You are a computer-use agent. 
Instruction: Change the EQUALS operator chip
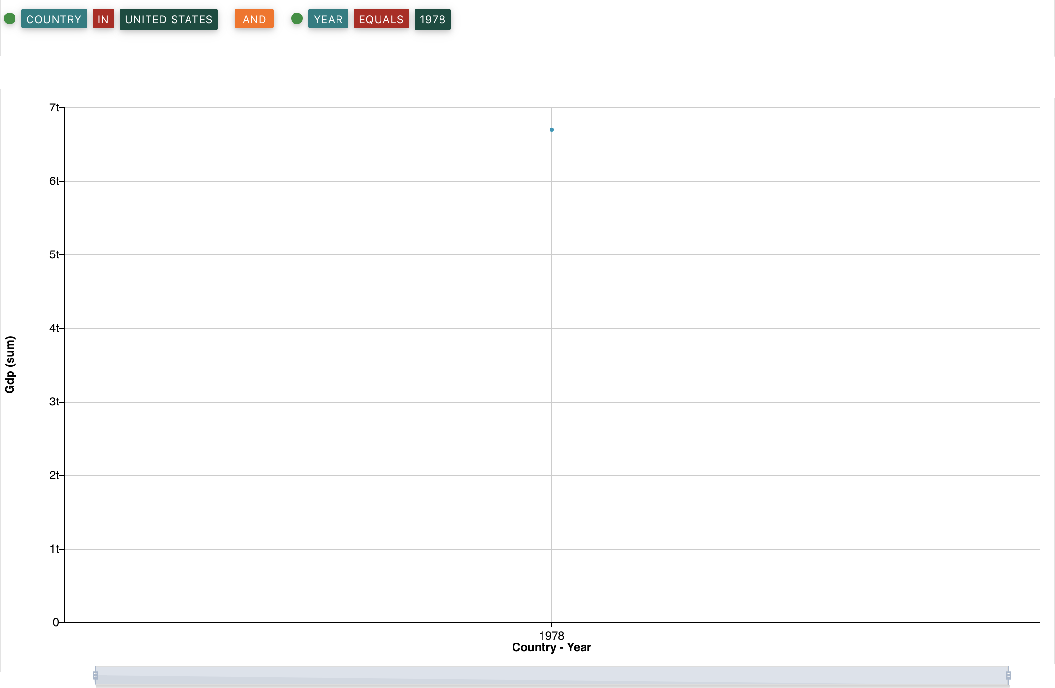pyautogui.click(x=381, y=19)
